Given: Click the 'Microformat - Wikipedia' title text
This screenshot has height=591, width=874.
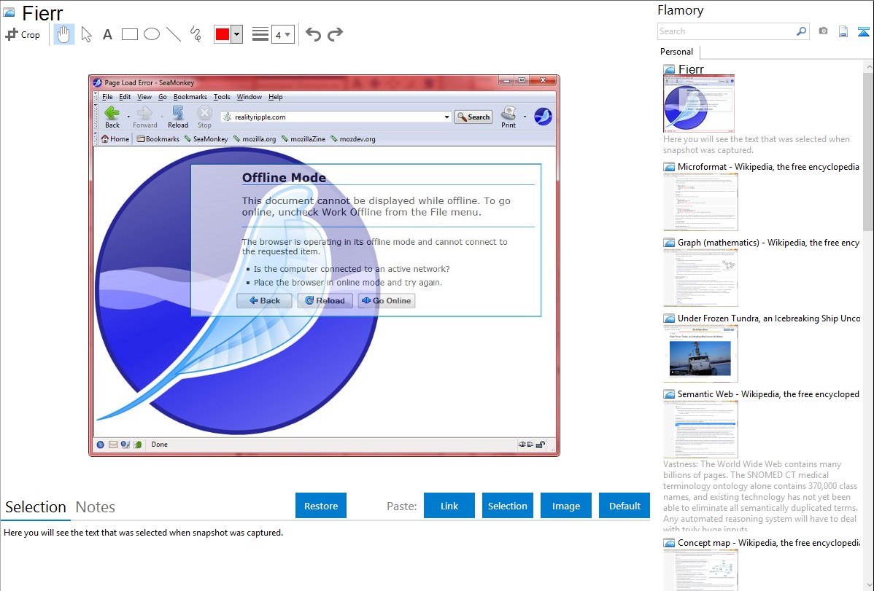Looking at the screenshot, I should pyautogui.click(x=768, y=167).
